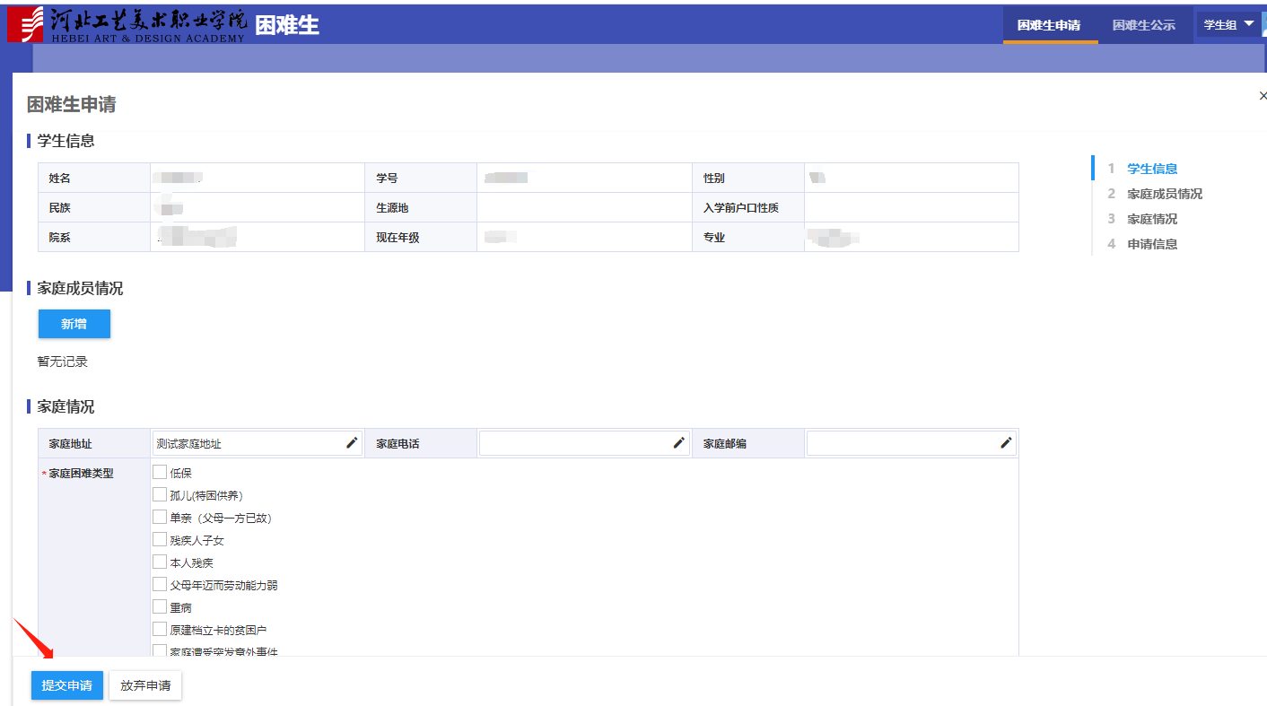1267x706 pixels.
Task: Enable the 残疾人子女 checkbox
Action: click(160, 539)
